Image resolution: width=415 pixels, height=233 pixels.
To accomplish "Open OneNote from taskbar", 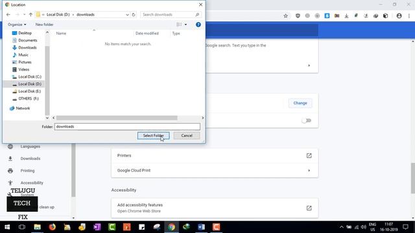I will [x=97, y=227].
